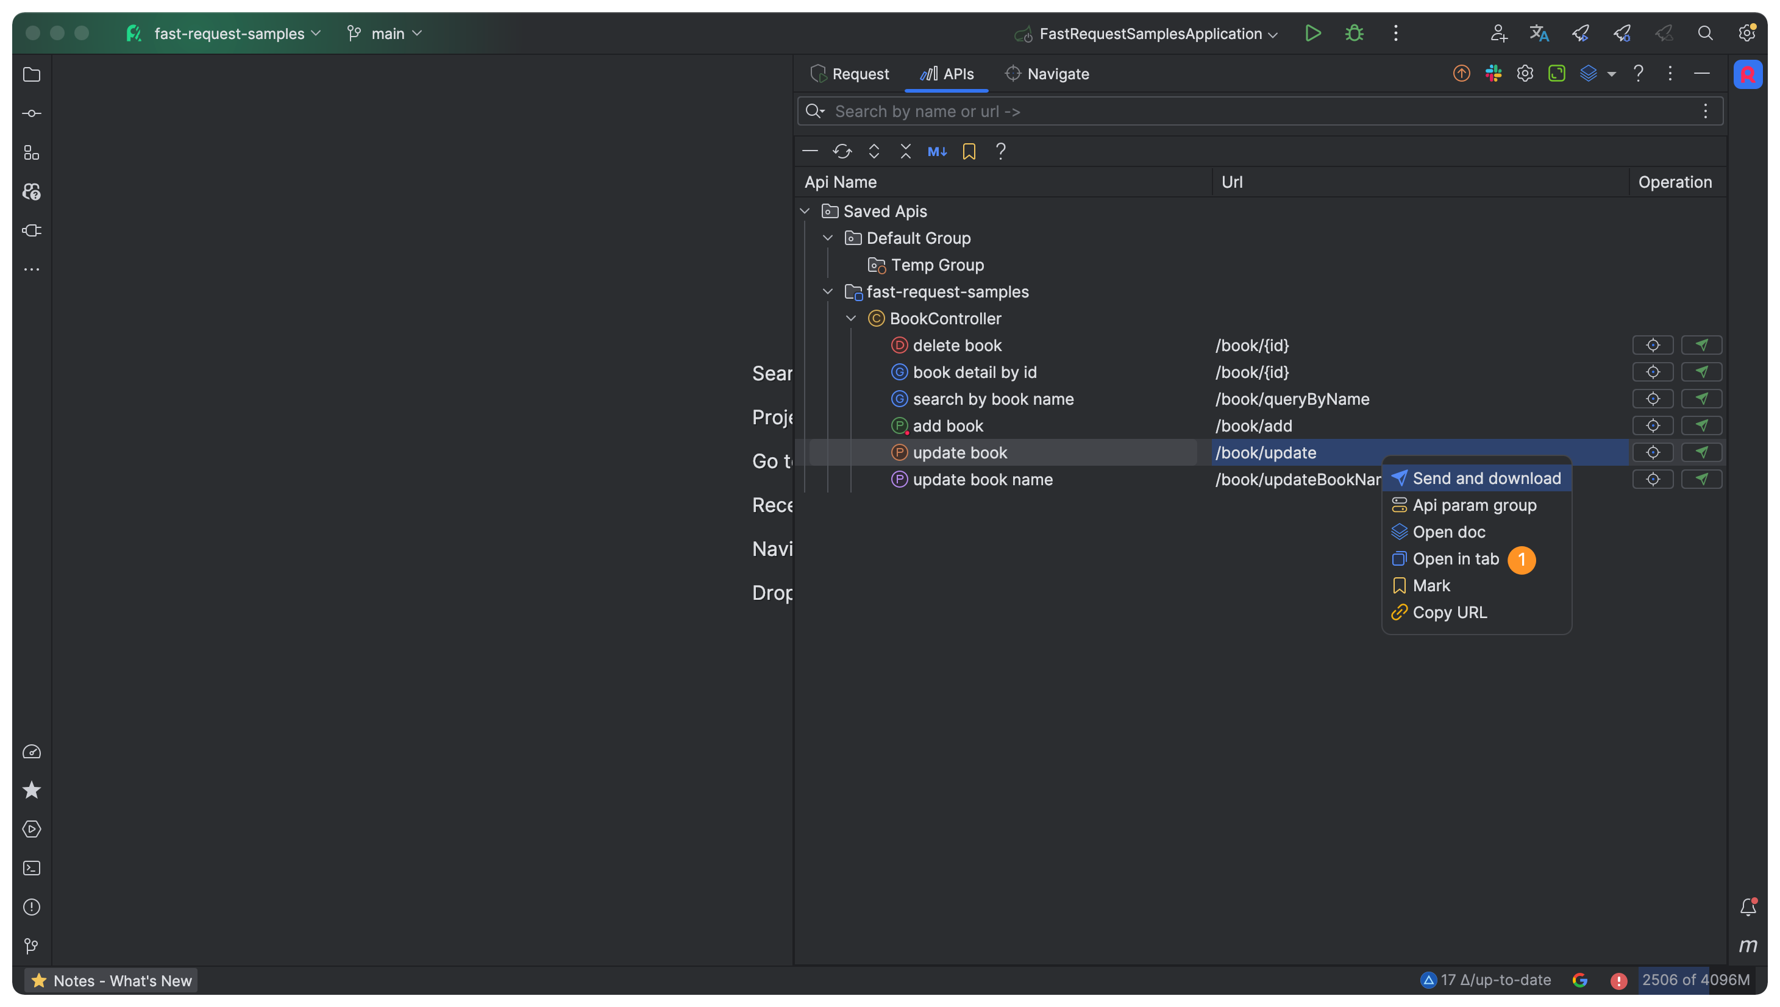Click Notes - What's New status button

coord(112,981)
